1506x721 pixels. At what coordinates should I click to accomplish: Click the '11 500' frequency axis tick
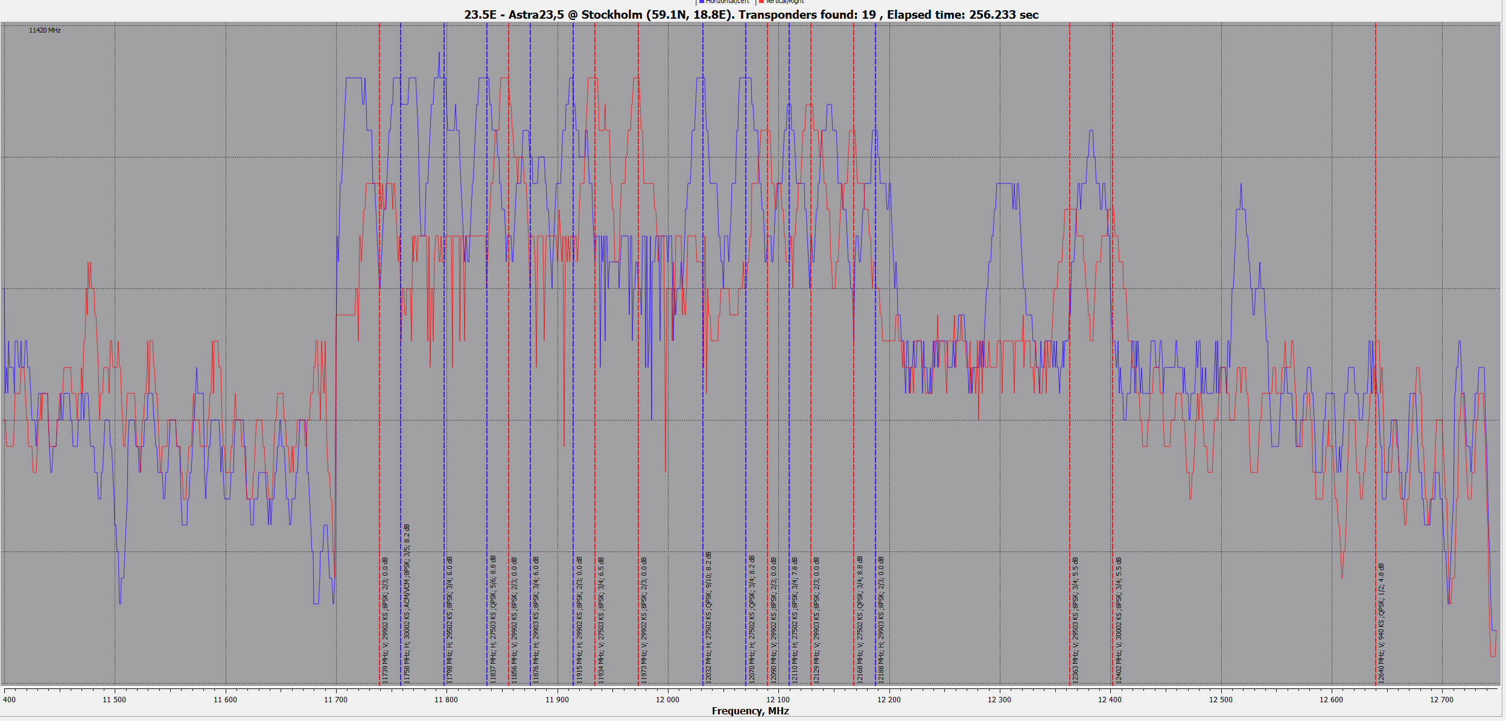click(114, 700)
